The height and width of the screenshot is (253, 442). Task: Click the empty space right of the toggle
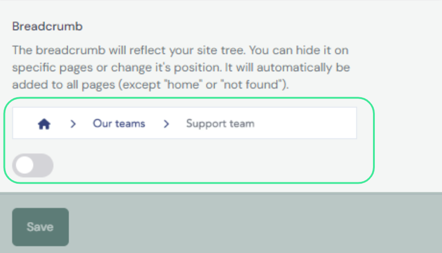point(203,165)
